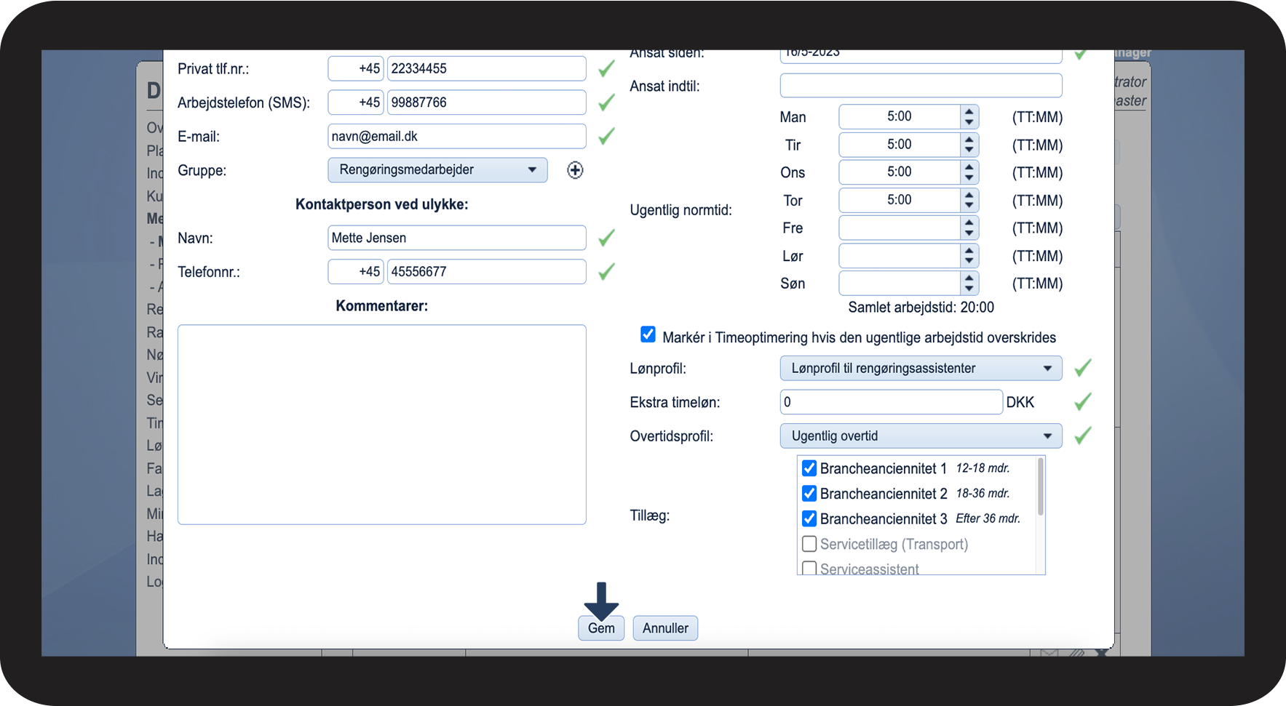This screenshot has height=706, width=1286.
Task: Increase Tor hours with the up arrow
Action: pos(969,195)
